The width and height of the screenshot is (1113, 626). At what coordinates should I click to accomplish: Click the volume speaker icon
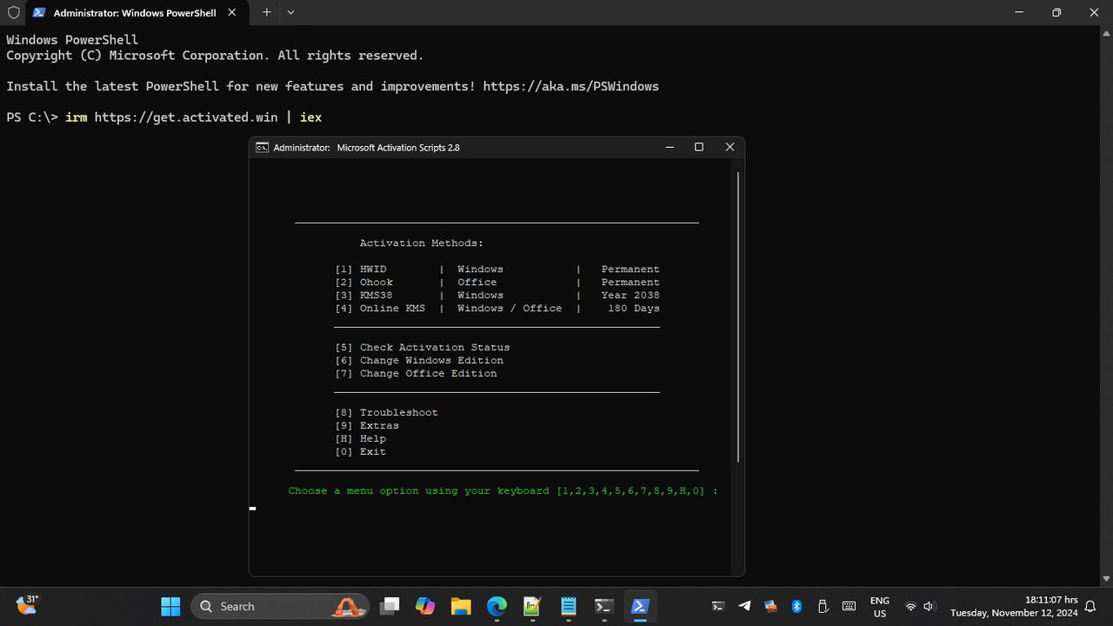pos(930,606)
